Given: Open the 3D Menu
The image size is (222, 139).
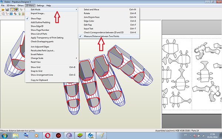Looking at the screenshot, I should tap(11, 6).
